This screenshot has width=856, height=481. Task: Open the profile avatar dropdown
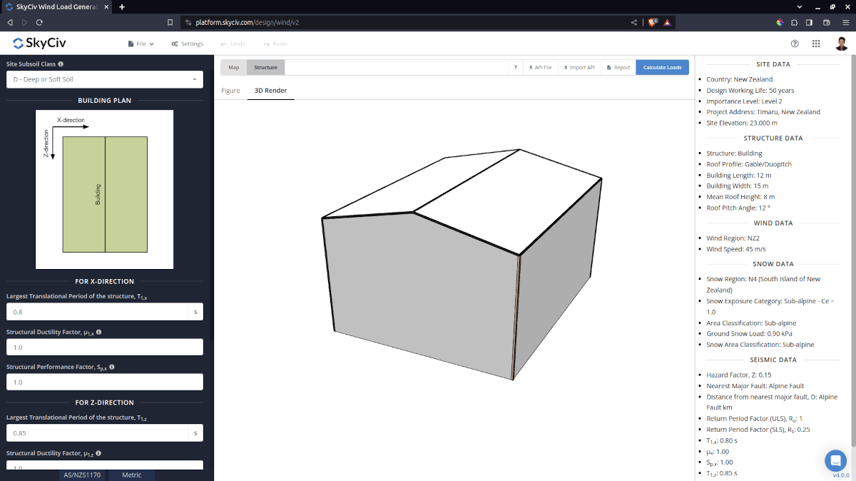pyautogui.click(x=841, y=44)
